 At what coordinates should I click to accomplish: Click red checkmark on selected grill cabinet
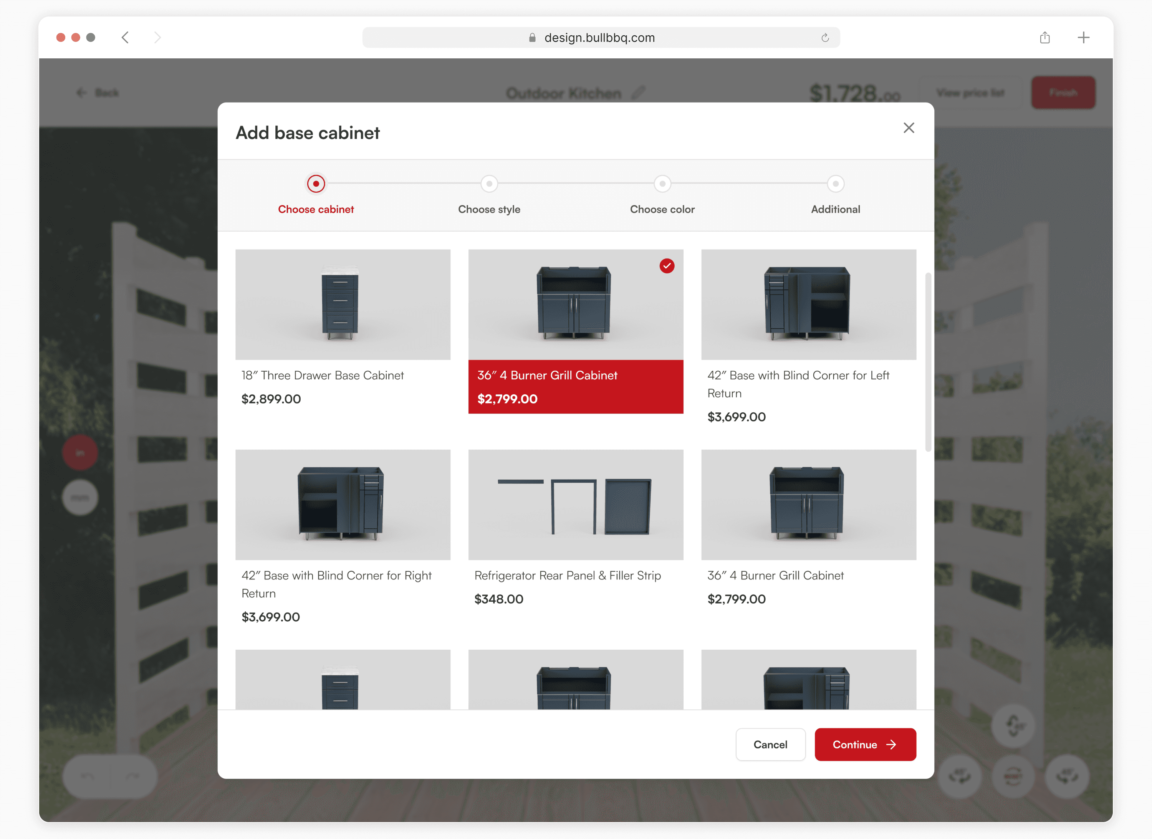[666, 266]
